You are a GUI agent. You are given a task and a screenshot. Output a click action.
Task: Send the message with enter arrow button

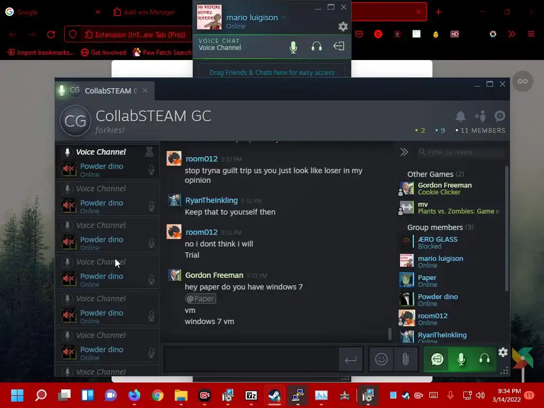[351, 360]
